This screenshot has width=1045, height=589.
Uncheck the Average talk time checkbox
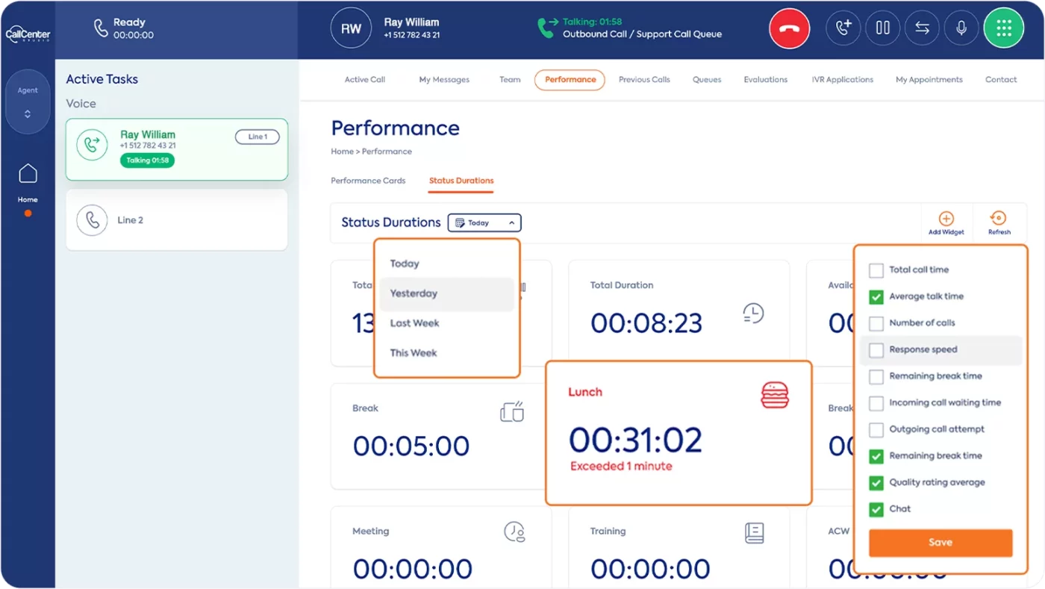click(x=876, y=297)
